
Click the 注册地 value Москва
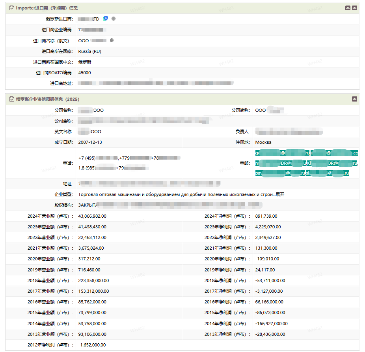(x=263, y=142)
